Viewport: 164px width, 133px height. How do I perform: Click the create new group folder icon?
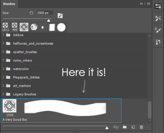point(125,127)
